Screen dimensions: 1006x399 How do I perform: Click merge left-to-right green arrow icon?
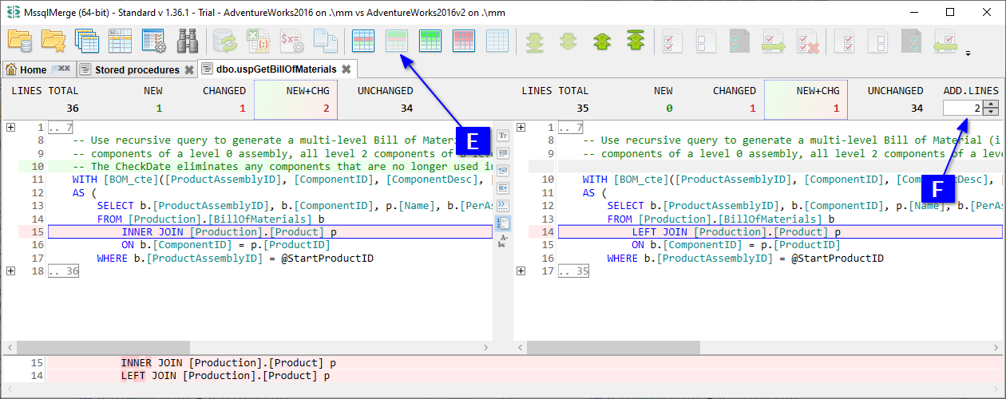click(774, 41)
